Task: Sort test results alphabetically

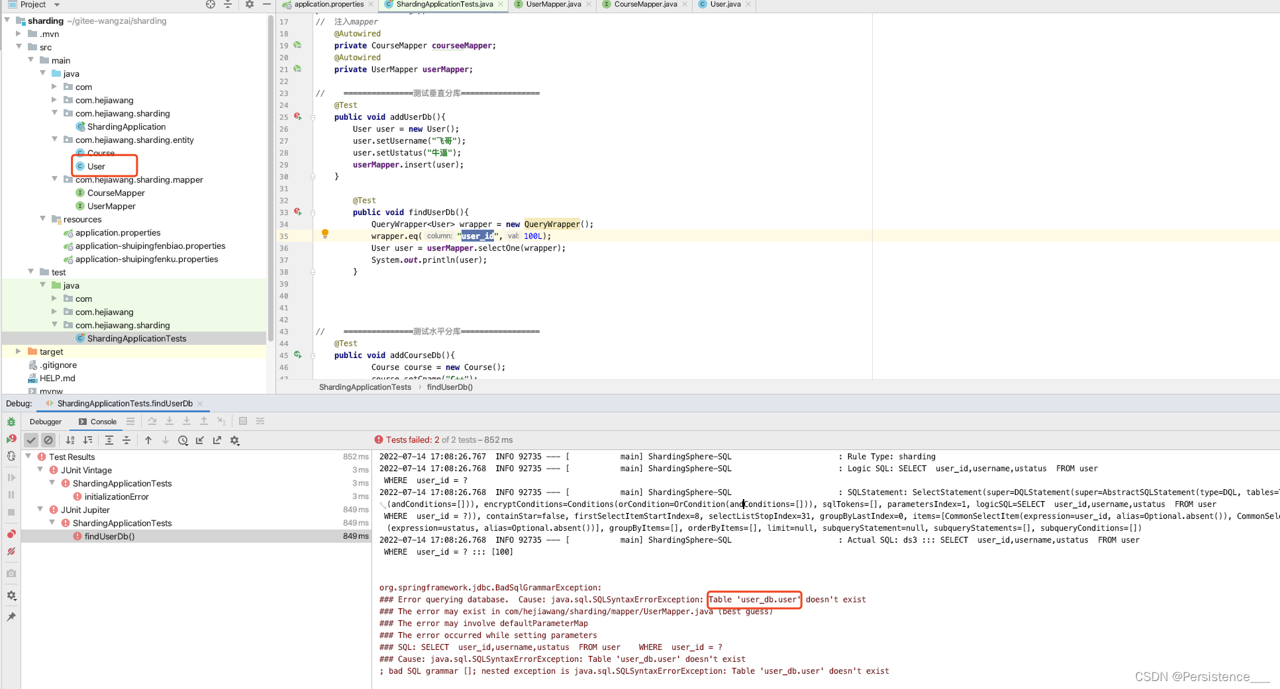Action: point(70,440)
